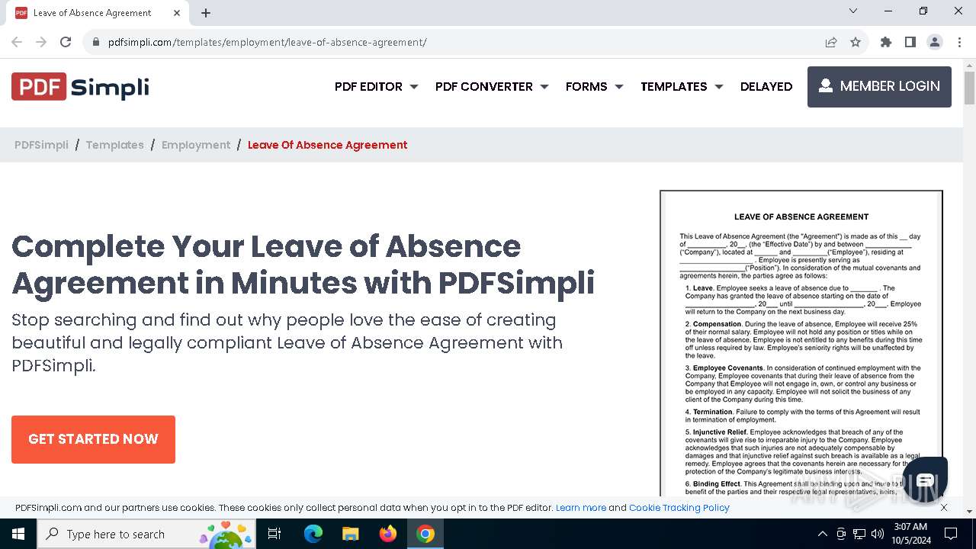Expand the PDF CONVERTER menu
The image size is (976, 549).
(492, 87)
